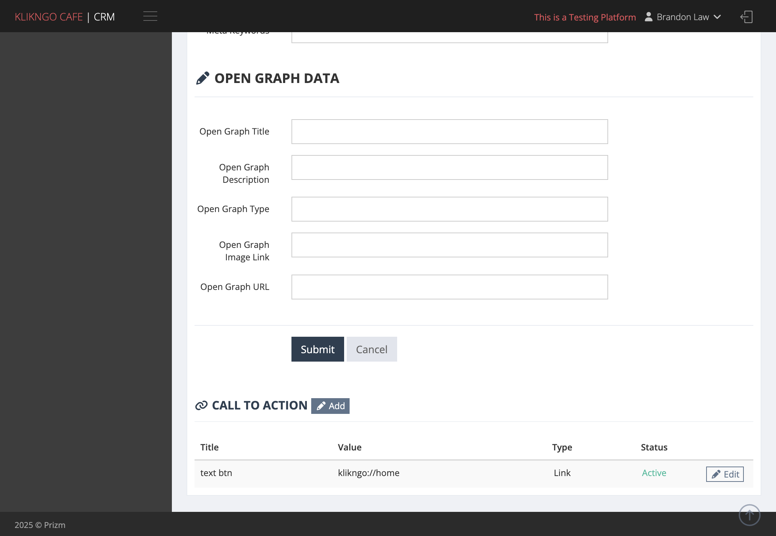Screen dimensions: 776x536
Task: Focus the Open Graph Image Link field
Action: (x=449, y=245)
